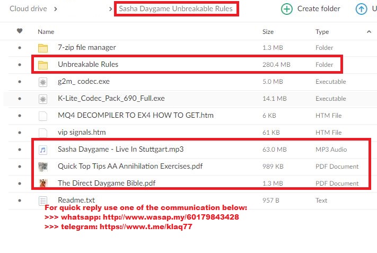Toggle favorite dot for Quick Top Tips PDF
This screenshot has width=377, height=253.
point(20,167)
